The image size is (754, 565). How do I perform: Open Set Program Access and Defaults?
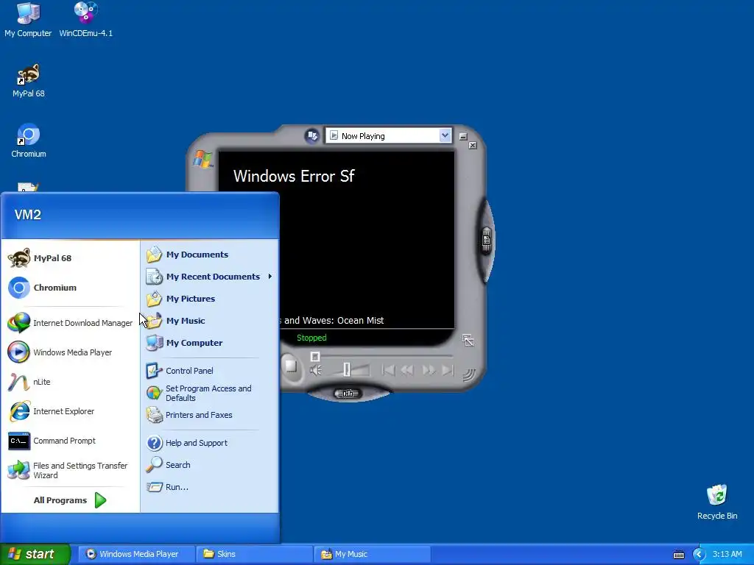(x=209, y=393)
